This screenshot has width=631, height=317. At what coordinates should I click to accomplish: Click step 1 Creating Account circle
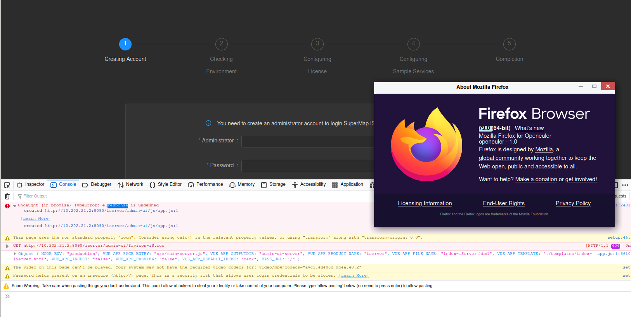(x=125, y=44)
